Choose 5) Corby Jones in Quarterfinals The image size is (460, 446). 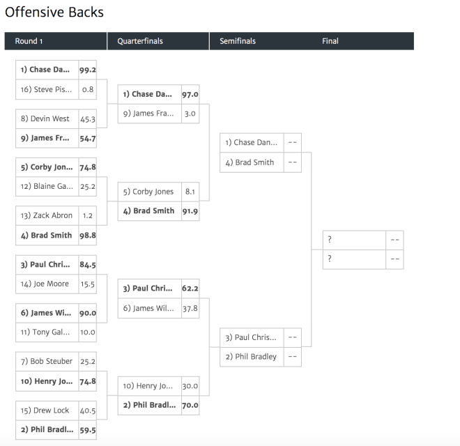click(x=158, y=192)
